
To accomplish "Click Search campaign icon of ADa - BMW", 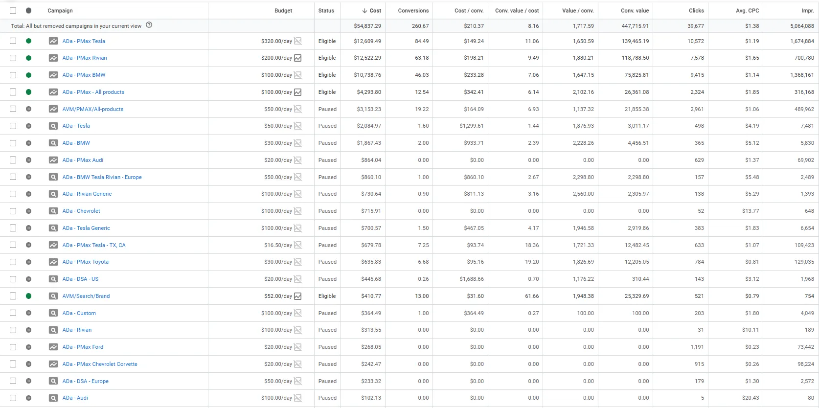I will point(53,143).
